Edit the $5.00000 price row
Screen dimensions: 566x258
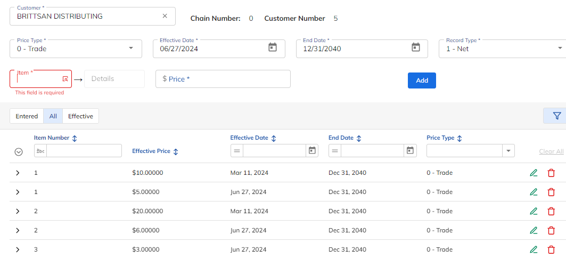click(x=534, y=192)
